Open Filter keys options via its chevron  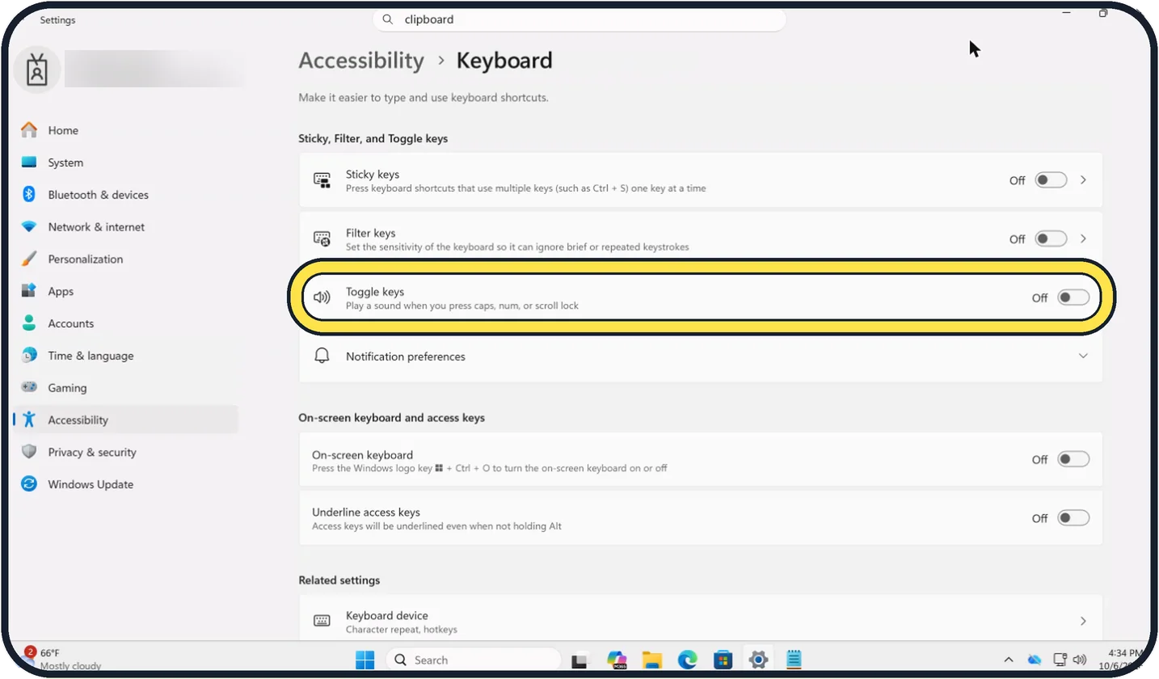click(1083, 238)
